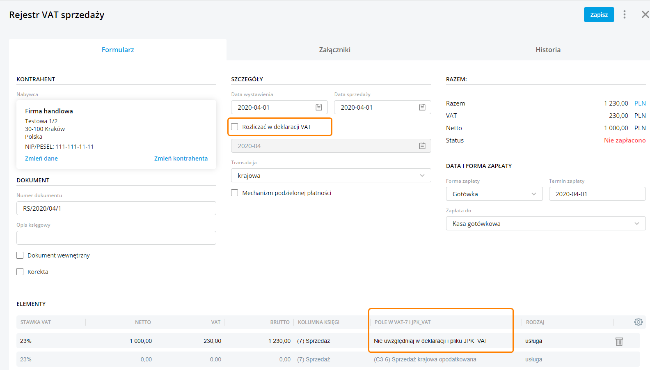Toggle the Korekta checkbox
650x370 pixels.
[20, 272]
